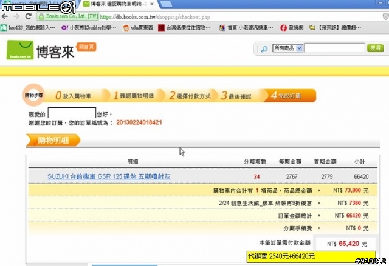Open the hao123 bookmark
Screen dimensions: 389x266
28,28
